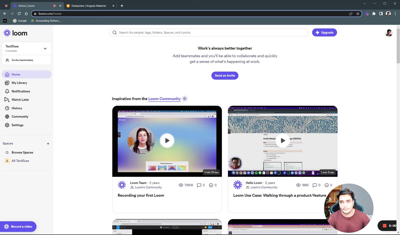Click comment icon on Loom Use Case card
This screenshot has height=235, width=400.
(x=315, y=185)
